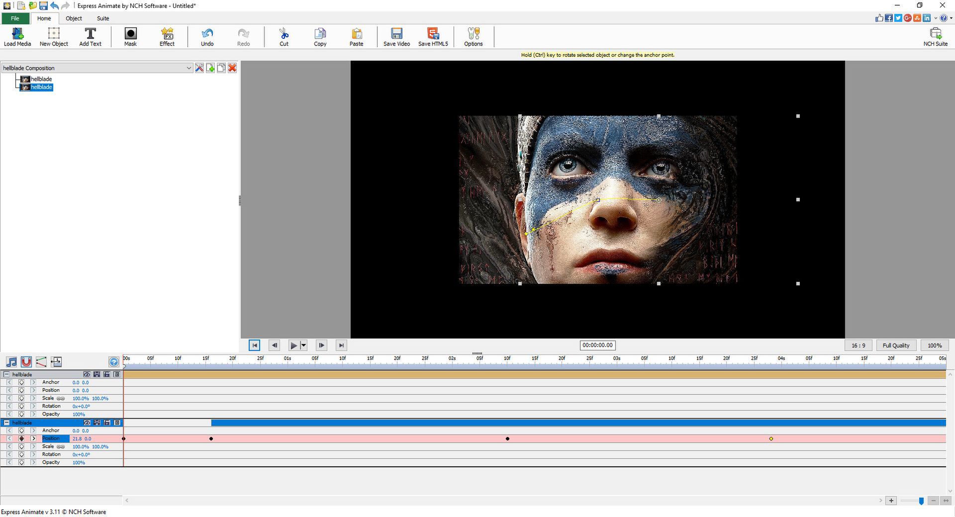Click the blue help icon above the timeline
955x517 pixels.
[x=114, y=362]
